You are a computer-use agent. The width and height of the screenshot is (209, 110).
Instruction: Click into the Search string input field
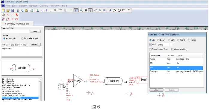click(15, 32)
